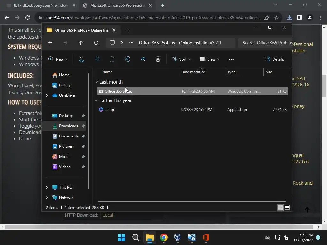The width and height of the screenshot is (327, 245).
Task: Open Chrome tab search dropdown arrow
Action: pyautogui.click(x=276, y=4)
